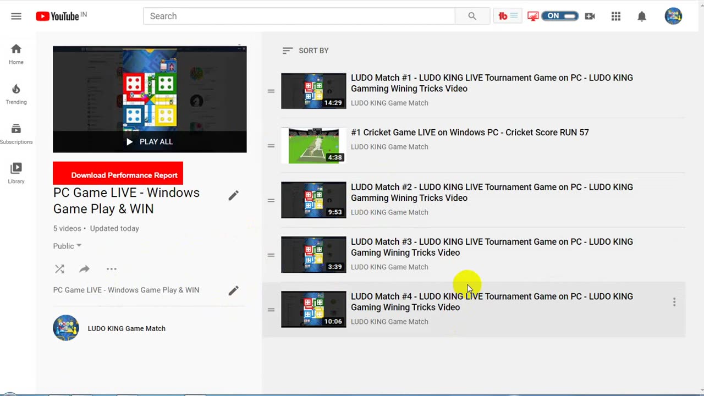This screenshot has height=396, width=704.
Task: Open Trending in the sidebar
Action: [16, 94]
